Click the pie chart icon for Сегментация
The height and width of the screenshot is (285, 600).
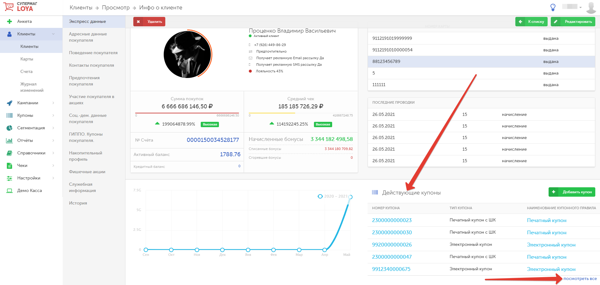coord(10,128)
